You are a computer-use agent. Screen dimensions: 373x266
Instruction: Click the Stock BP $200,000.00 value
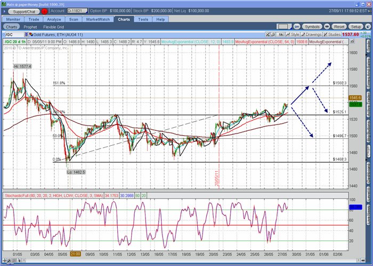[x=161, y=11]
